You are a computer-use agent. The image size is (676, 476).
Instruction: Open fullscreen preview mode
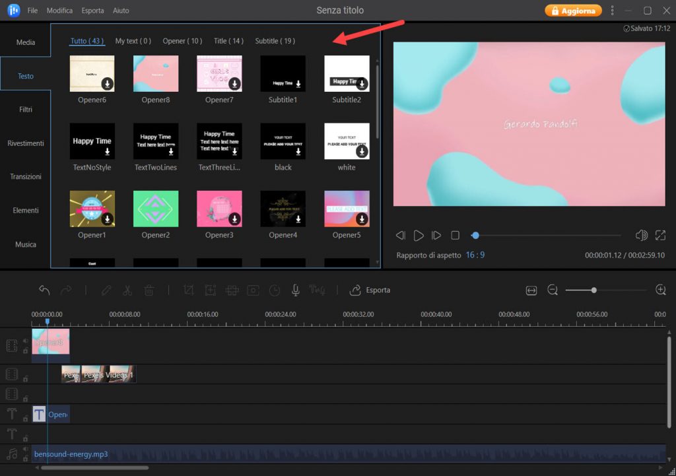pos(660,235)
